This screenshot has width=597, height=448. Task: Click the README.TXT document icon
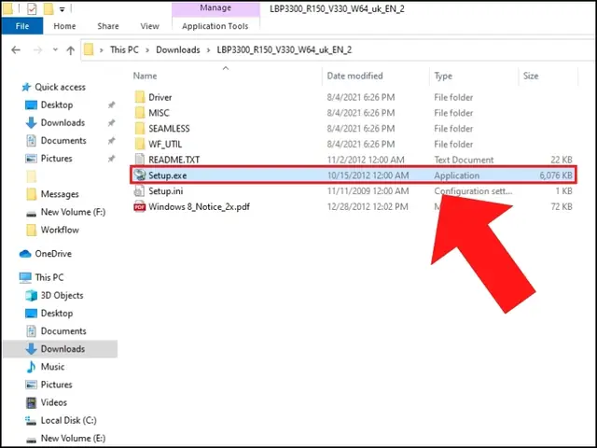140,160
